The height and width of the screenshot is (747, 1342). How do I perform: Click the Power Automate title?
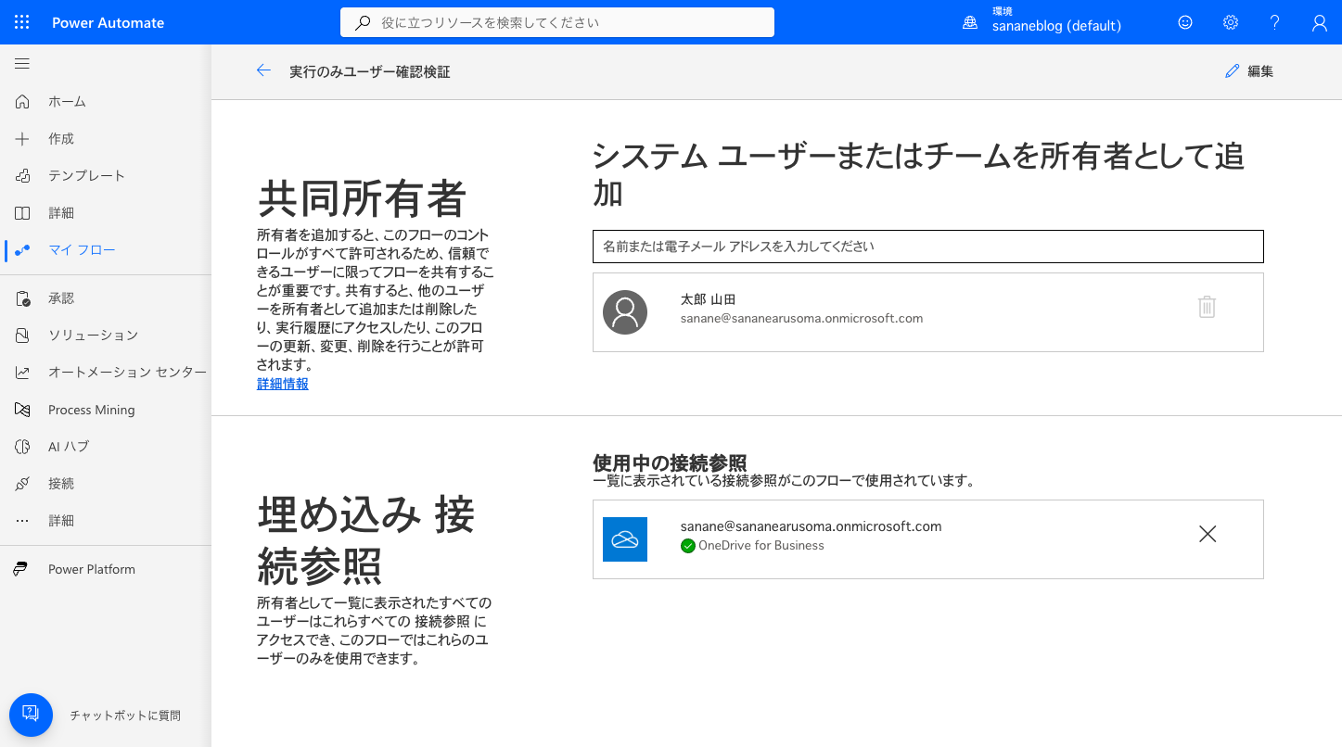[x=108, y=22]
